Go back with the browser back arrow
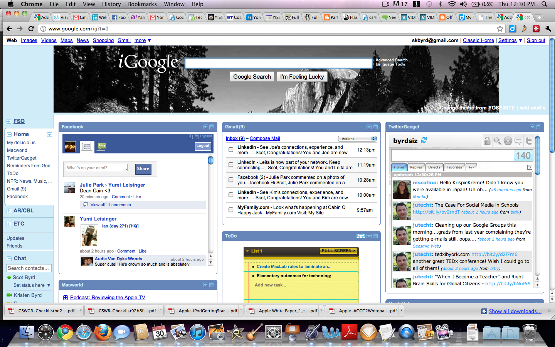Viewport: 555px width, 347px height. 9,29
